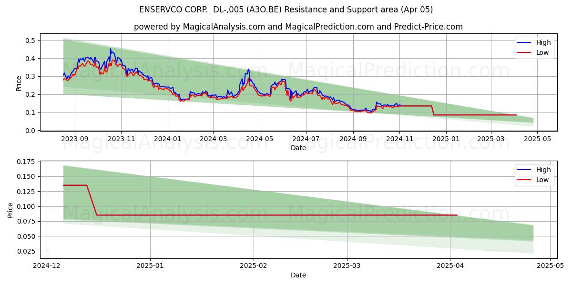This screenshot has height=286, width=572.
Task: Click 'Low' in the top chart legend
Action: (x=542, y=52)
